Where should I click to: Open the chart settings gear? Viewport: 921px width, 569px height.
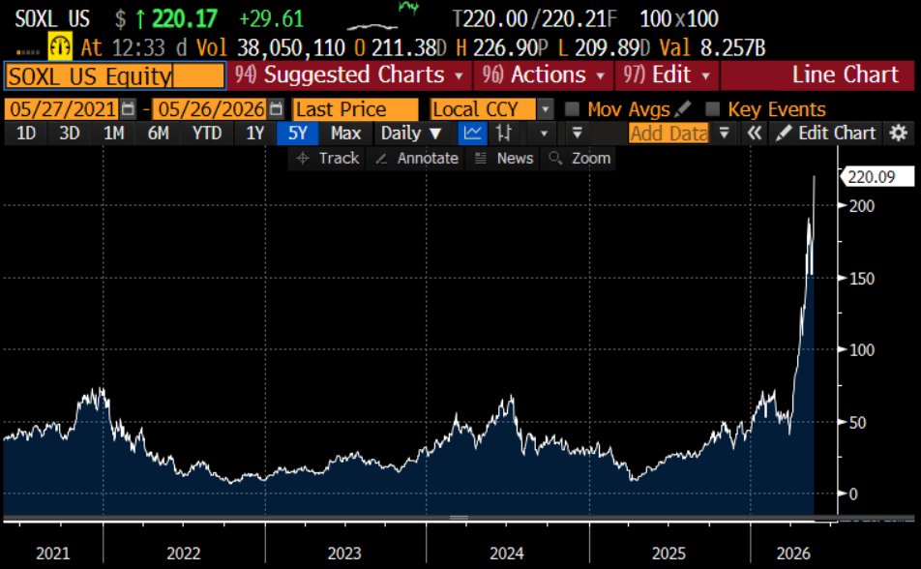tap(899, 134)
